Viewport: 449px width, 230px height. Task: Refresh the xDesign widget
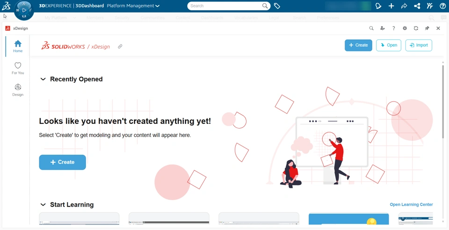point(416,29)
